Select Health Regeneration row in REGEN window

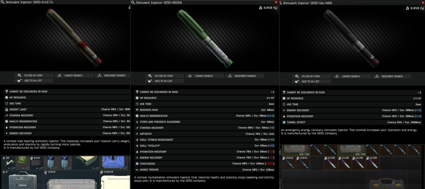[205, 116]
